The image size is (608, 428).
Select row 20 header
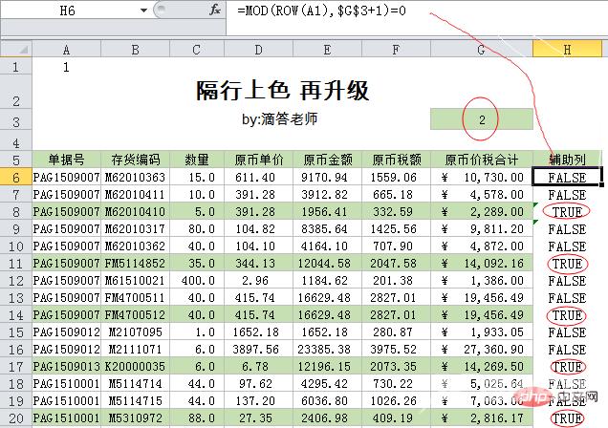[16, 418]
